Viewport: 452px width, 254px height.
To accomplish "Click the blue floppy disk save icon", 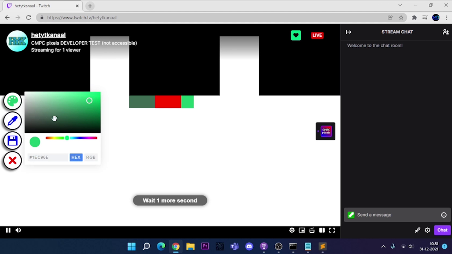I will click(13, 141).
